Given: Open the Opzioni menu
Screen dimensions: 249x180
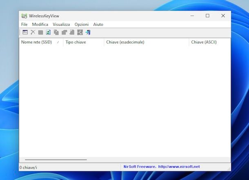Looking at the screenshot, I should coord(82,24).
